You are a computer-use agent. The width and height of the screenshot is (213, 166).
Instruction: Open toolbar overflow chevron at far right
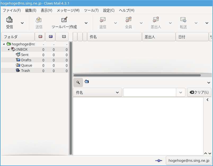207,23
